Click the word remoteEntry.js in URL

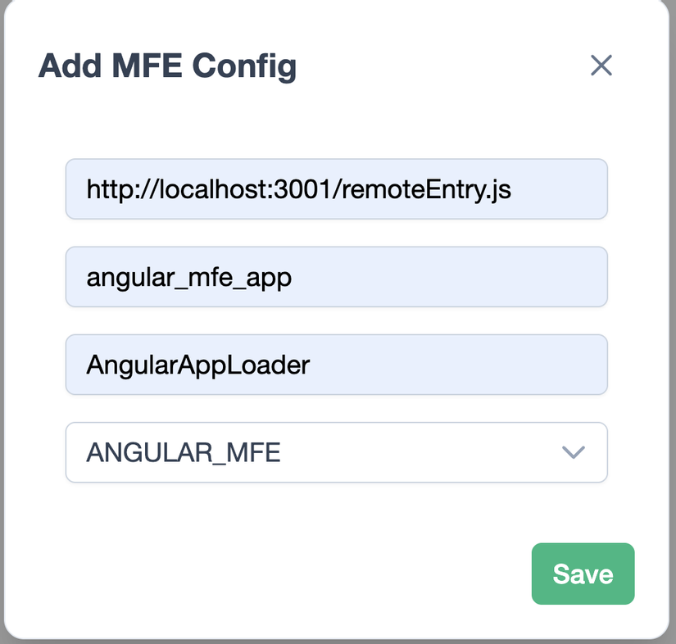click(x=426, y=190)
